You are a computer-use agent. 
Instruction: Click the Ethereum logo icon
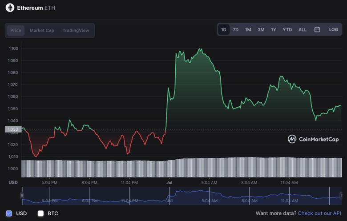10,8
